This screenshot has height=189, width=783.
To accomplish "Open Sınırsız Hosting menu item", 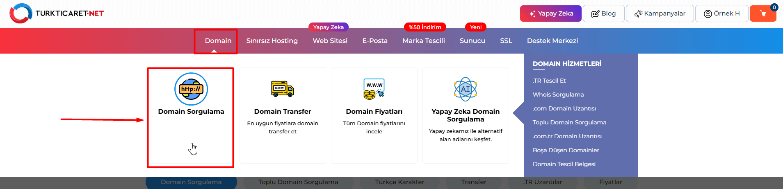I will 272,41.
